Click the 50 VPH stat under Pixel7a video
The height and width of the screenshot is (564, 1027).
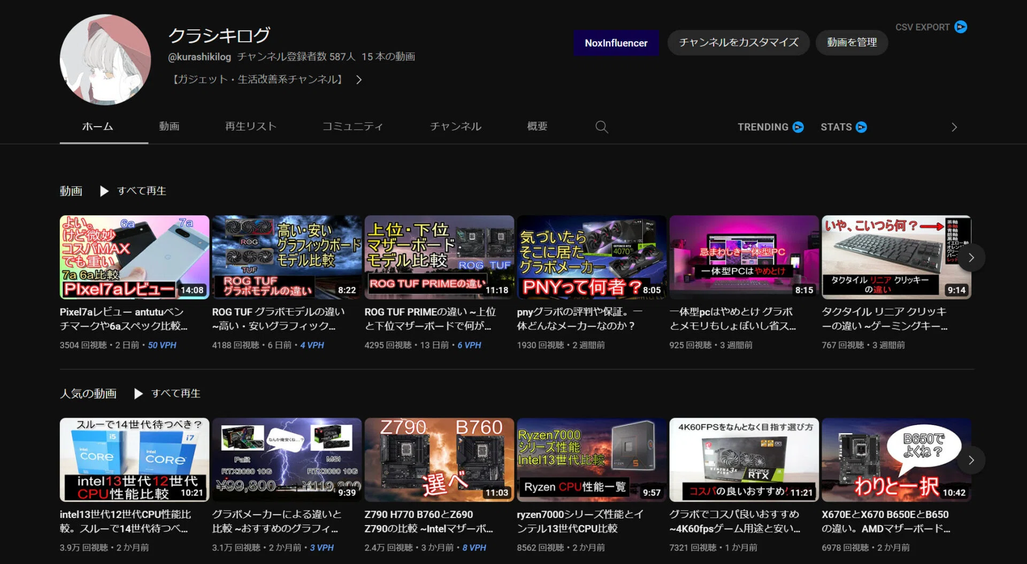click(162, 345)
